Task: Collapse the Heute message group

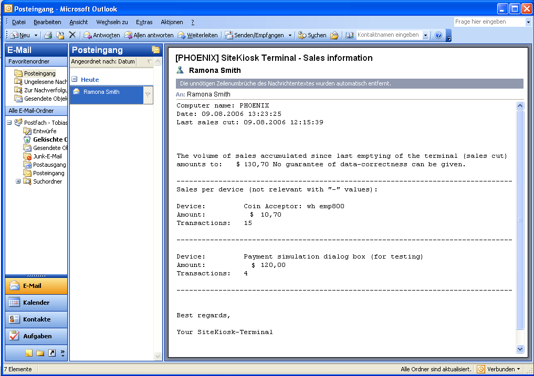Action: [x=75, y=80]
